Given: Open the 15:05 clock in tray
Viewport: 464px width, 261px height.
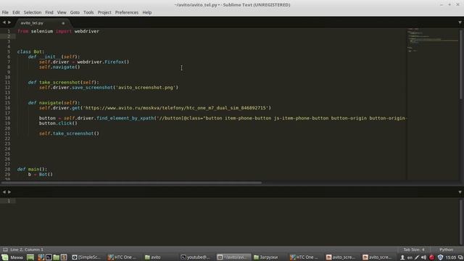Looking at the screenshot, I should point(451,257).
